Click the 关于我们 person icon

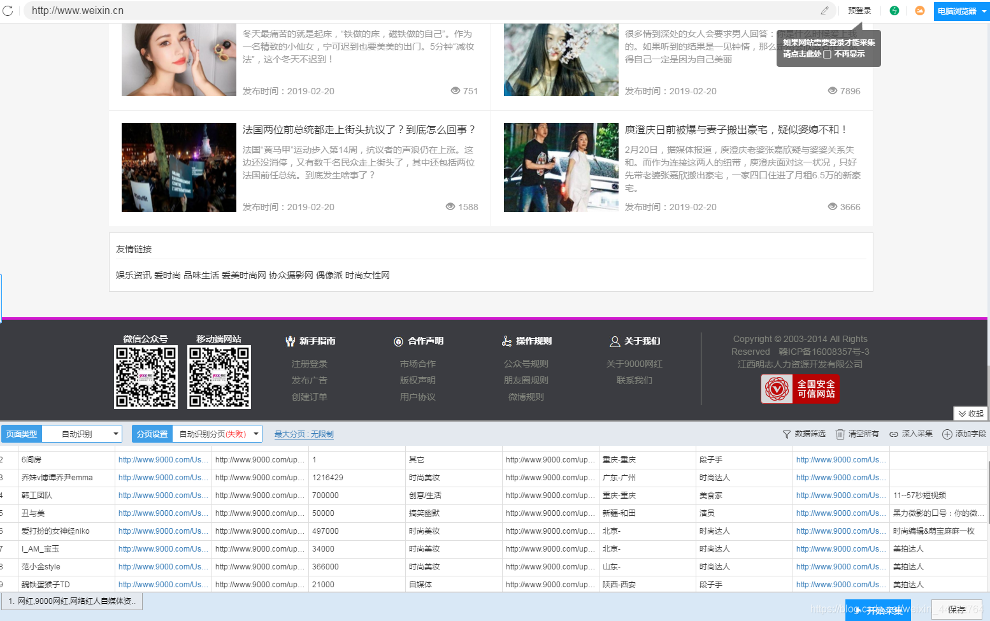click(x=615, y=341)
